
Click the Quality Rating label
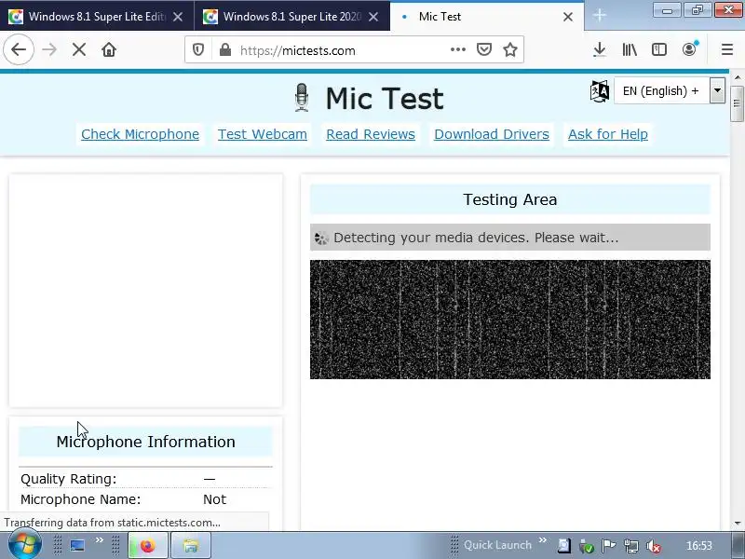68,479
